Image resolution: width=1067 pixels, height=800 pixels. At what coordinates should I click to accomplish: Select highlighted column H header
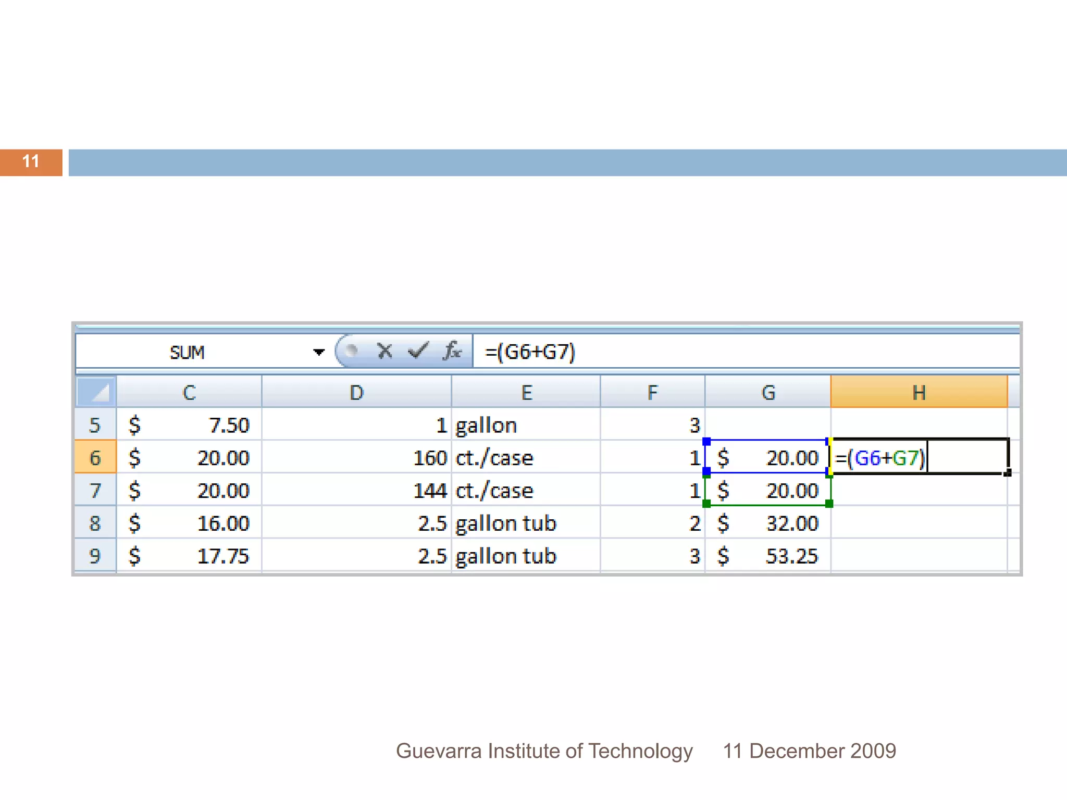919,392
